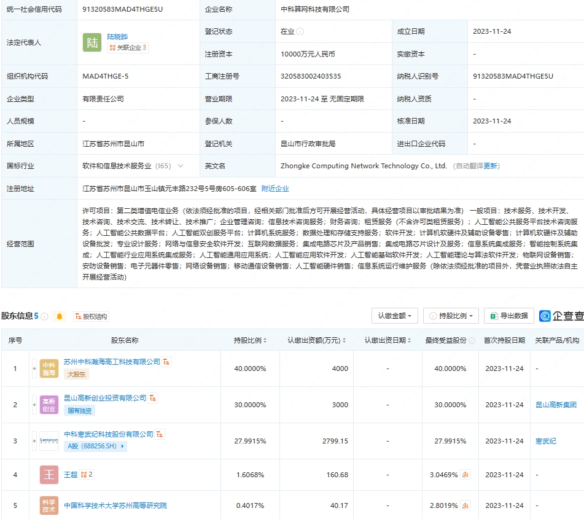Click the 国有独资 tag in row 2

coord(80,410)
